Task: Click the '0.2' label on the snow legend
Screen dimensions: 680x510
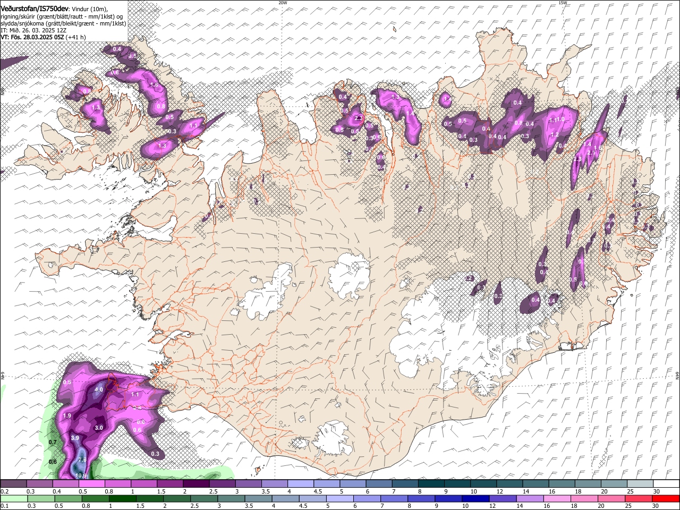Action: pyautogui.click(x=4, y=491)
